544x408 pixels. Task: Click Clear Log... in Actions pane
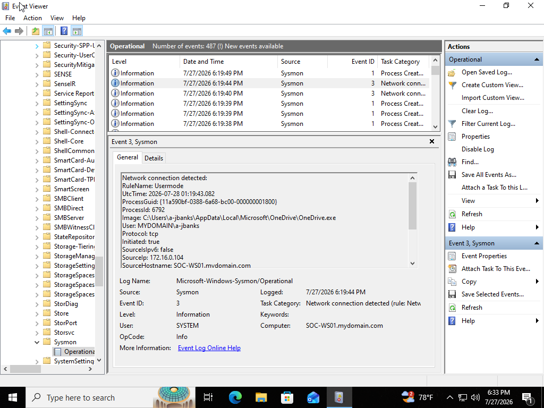[x=477, y=111]
